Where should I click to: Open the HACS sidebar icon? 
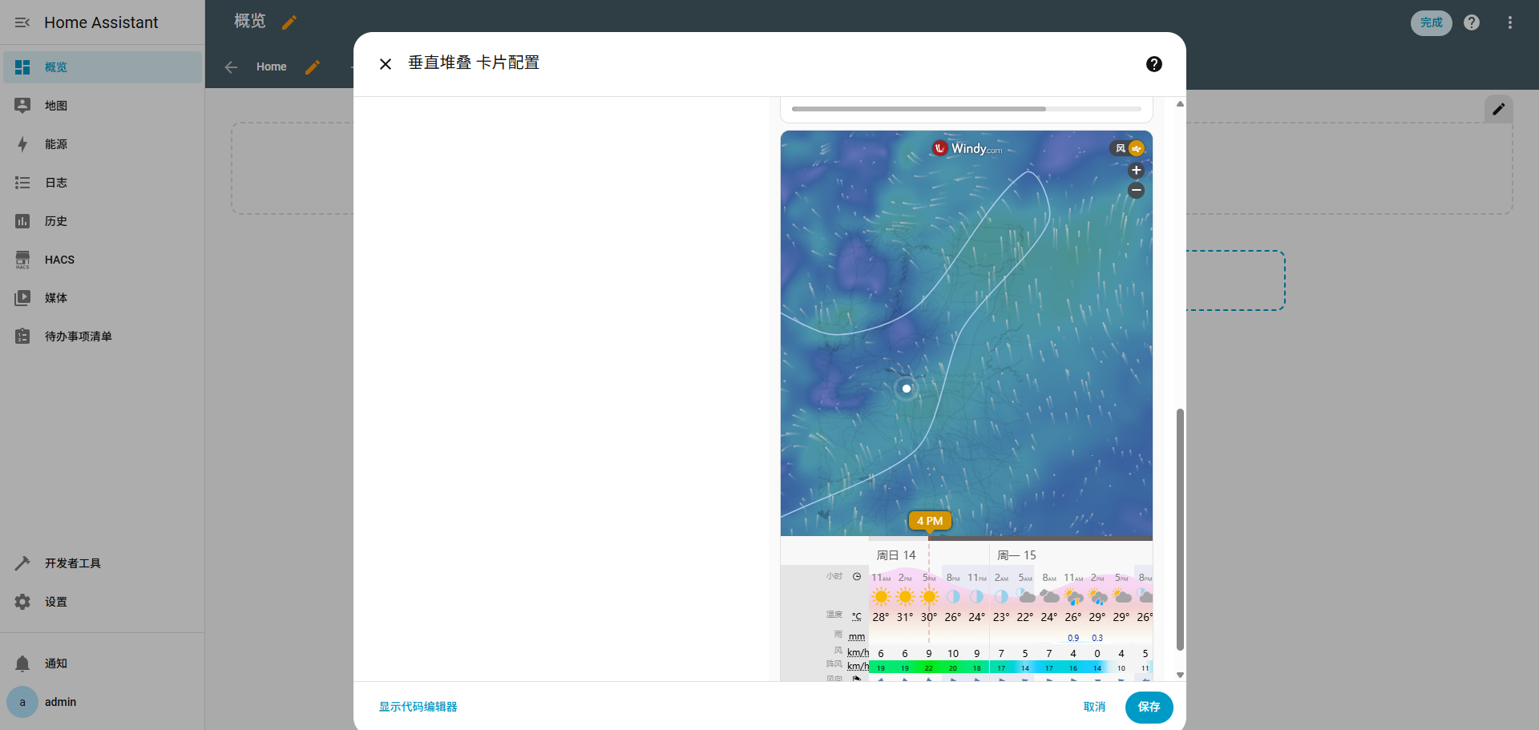point(22,259)
